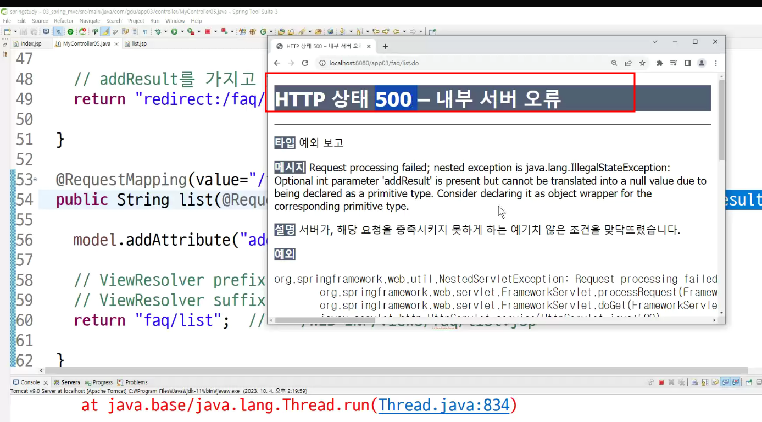Click the Save All toolbar icon
The image size is (762, 422).
tap(34, 32)
